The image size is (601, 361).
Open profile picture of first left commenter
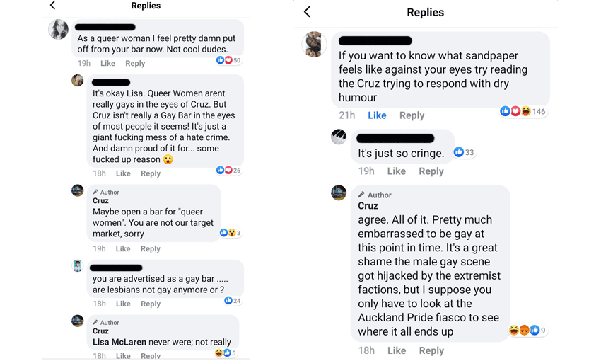tap(58, 30)
